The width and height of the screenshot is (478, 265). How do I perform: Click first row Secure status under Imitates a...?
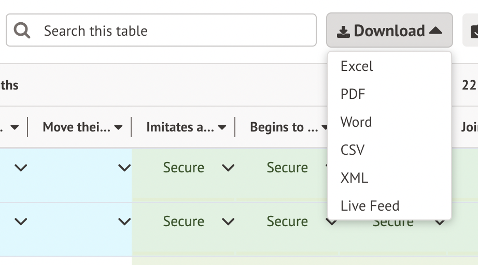[x=184, y=168]
